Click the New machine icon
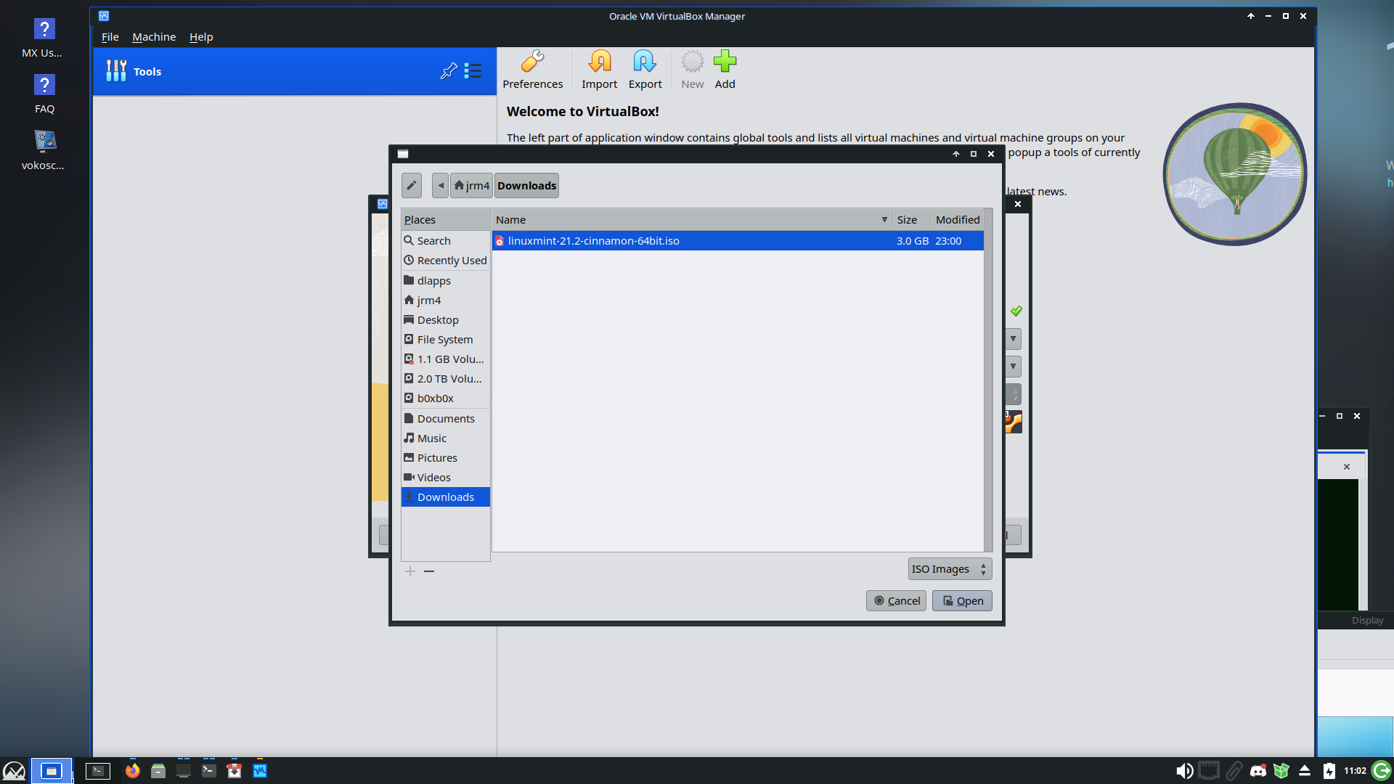The width and height of the screenshot is (1394, 784). click(x=692, y=70)
